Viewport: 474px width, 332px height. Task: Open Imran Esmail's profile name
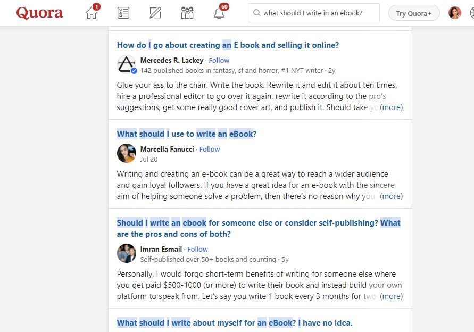point(161,249)
